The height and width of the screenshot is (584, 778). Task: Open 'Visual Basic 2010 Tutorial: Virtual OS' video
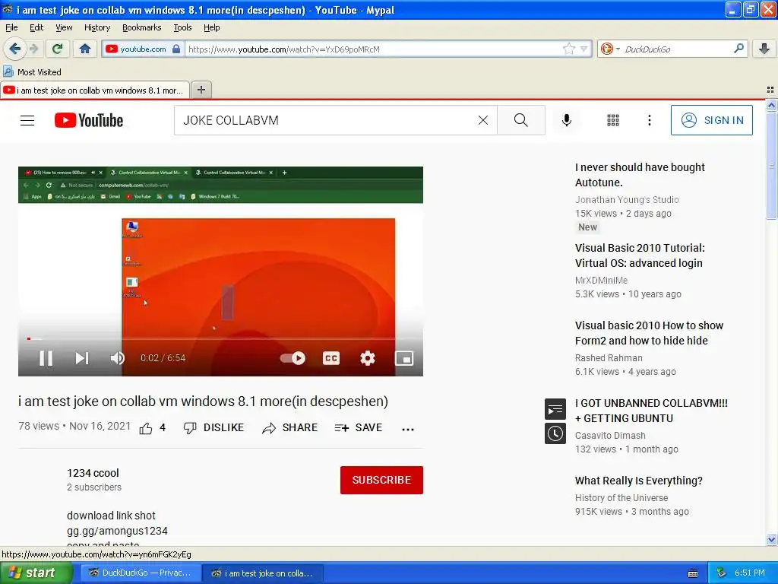(x=640, y=255)
